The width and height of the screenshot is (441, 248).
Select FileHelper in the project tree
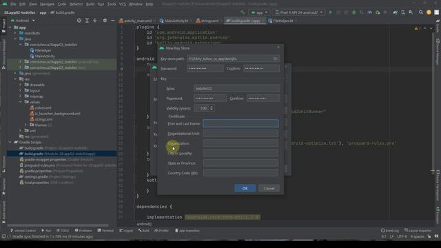[43, 50]
